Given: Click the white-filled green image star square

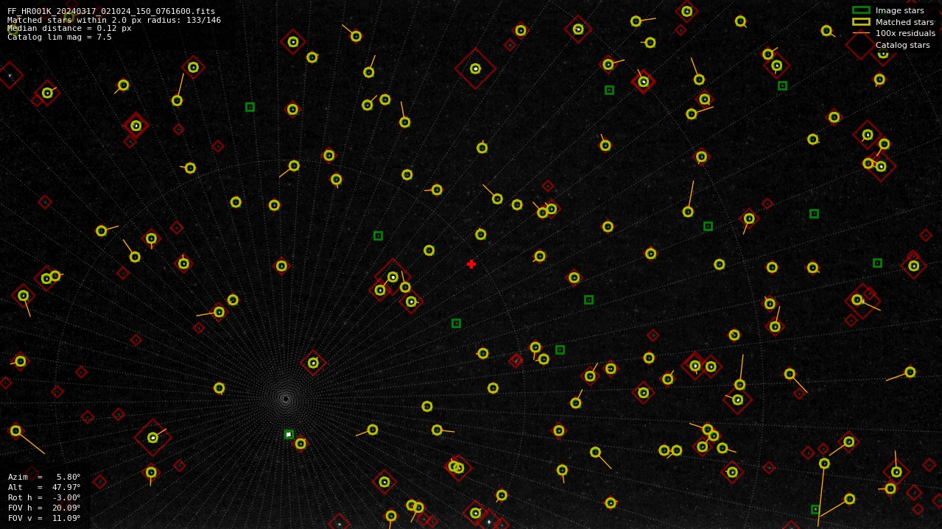Looking at the screenshot, I should (x=289, y=435).
